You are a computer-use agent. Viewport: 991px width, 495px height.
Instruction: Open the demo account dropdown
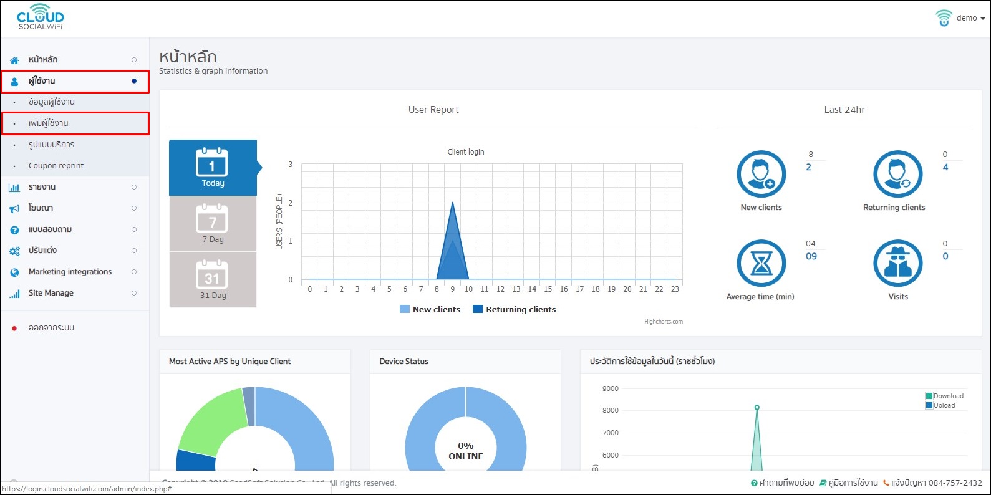[x=970, y=18]
